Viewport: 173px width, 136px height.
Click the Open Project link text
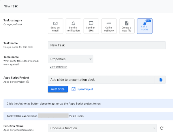(85, 89)
